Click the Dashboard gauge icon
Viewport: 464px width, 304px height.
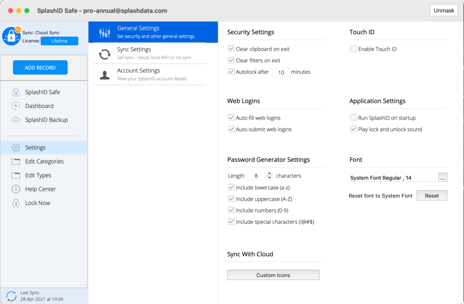16,106
